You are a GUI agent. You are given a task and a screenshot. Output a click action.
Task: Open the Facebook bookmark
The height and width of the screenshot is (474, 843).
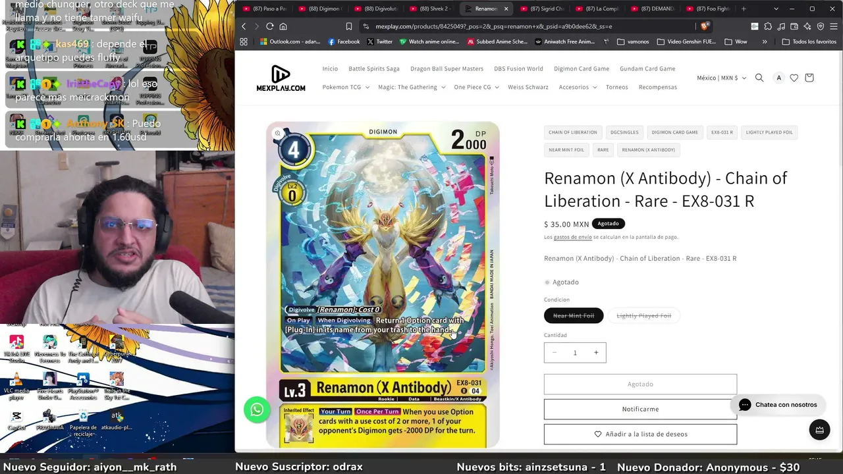click(344, 41)
